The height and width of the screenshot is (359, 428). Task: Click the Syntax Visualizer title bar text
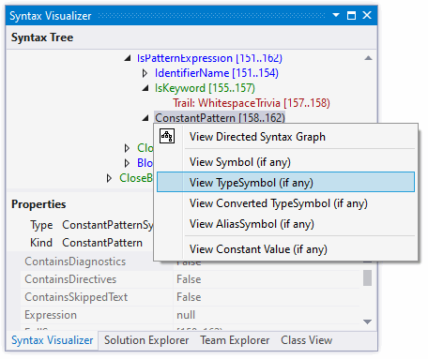51,16
